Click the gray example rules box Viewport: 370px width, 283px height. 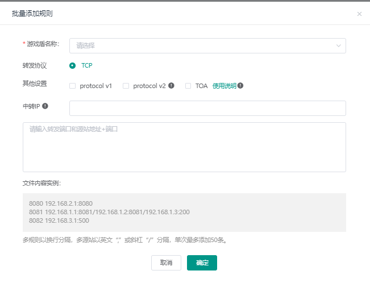pyautogui.click(x=184, y=212)
